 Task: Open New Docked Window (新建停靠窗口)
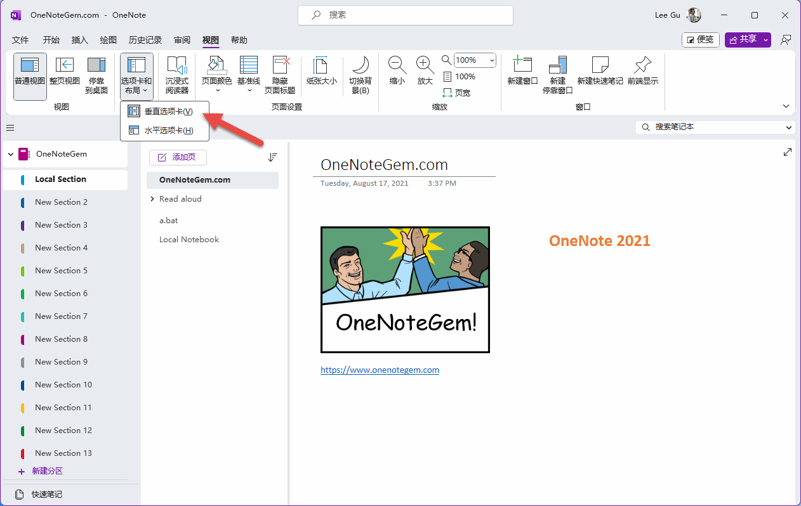click(557, 75)
